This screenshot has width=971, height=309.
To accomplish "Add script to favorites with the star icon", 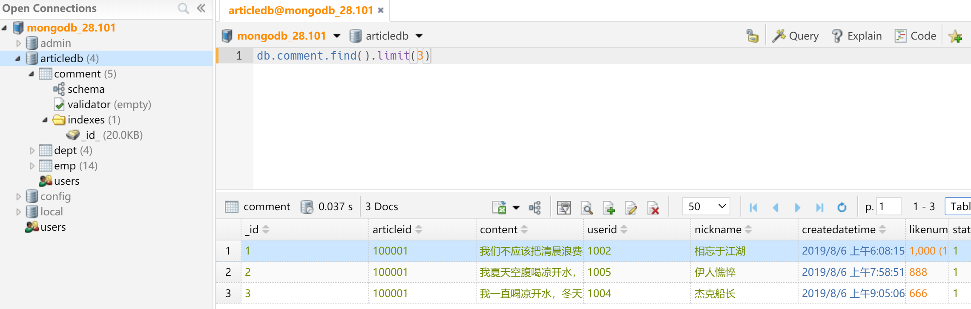I will 955,37.
